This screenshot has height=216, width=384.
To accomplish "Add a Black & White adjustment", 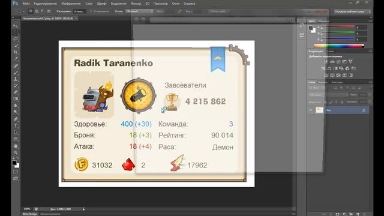I will pyautogui.click(x=335, y=68).
